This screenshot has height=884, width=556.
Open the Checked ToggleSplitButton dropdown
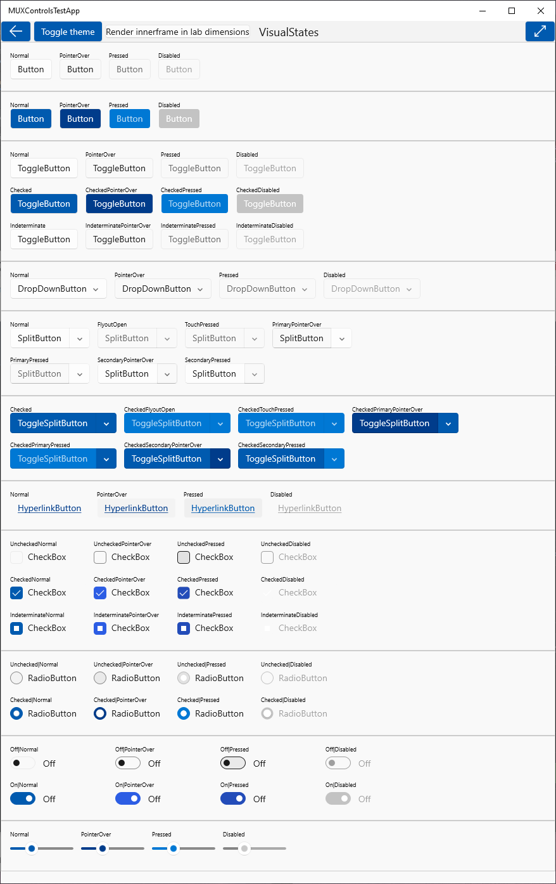click(106, 423)
